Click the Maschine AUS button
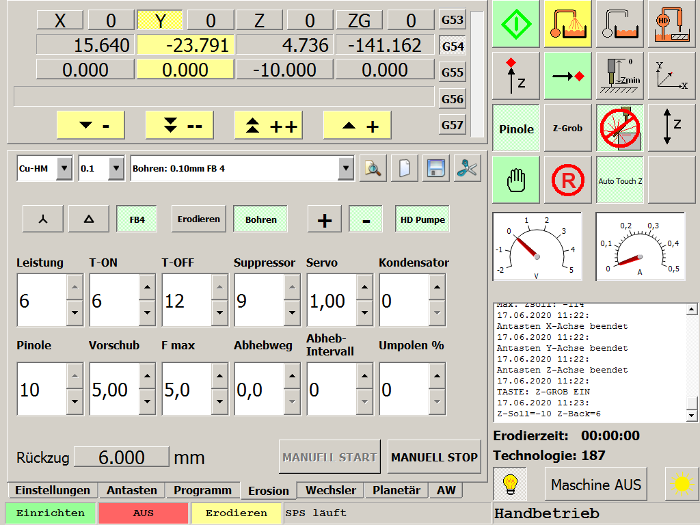 click(x=595, y=484)
